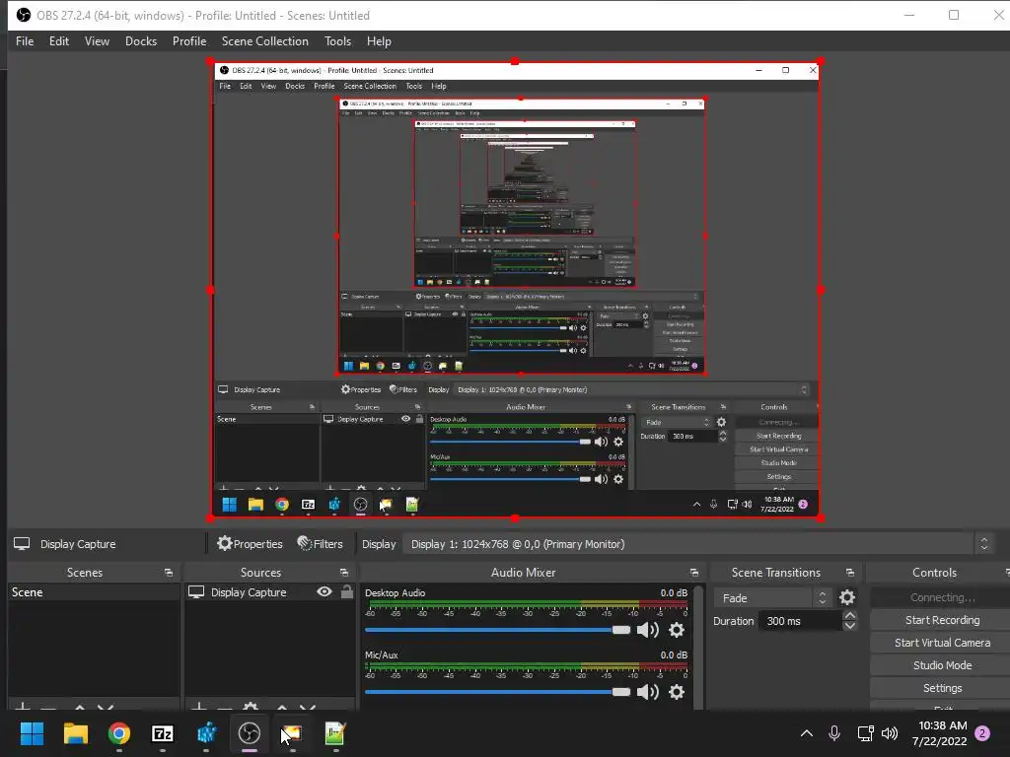
Task: Select the Display Capture source
Action: [248, 592]
